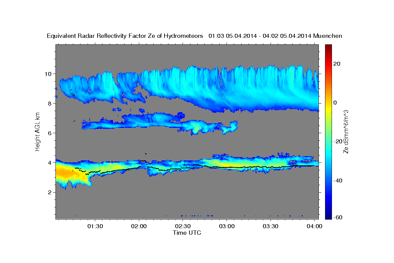Click the colorbar value label -20
The height and width of the screenshot is (263, 394).
click(x=339, y=141)
